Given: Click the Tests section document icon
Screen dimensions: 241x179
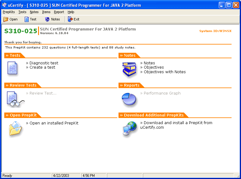Looking at the screenshot, I should pos(12,68).
